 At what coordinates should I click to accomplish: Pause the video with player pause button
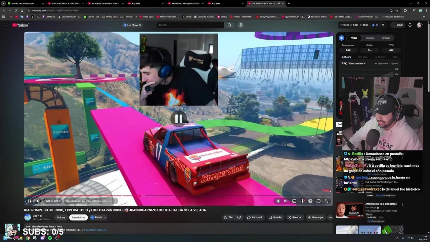click(x=29, y=201)
